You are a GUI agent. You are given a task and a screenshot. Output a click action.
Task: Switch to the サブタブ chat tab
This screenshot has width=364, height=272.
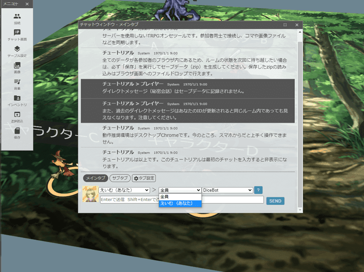click(120, 178)
